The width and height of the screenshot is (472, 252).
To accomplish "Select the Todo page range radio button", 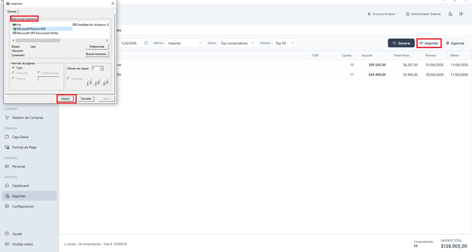I will click(13, 68).
